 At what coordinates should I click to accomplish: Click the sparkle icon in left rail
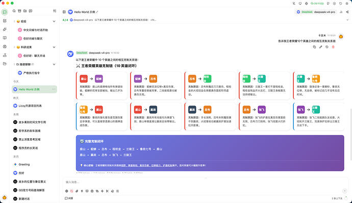pyautogui.click(x=5, y=29)
